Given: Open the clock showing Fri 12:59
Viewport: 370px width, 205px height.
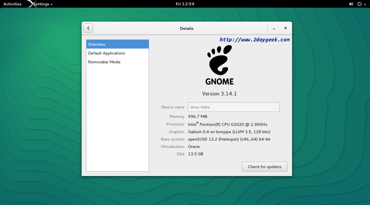Looking at the screenshot, I should point(185,4).
